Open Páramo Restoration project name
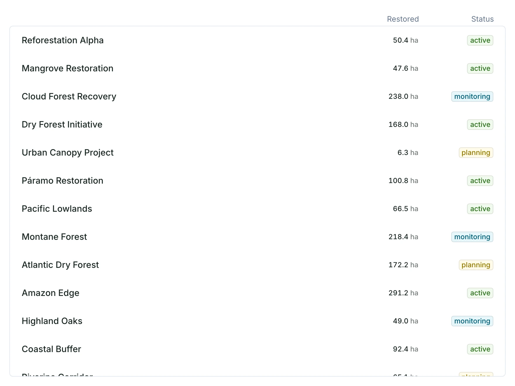This screenshot has height=386, width=515. pyautogui.click(x=63, y=181)
